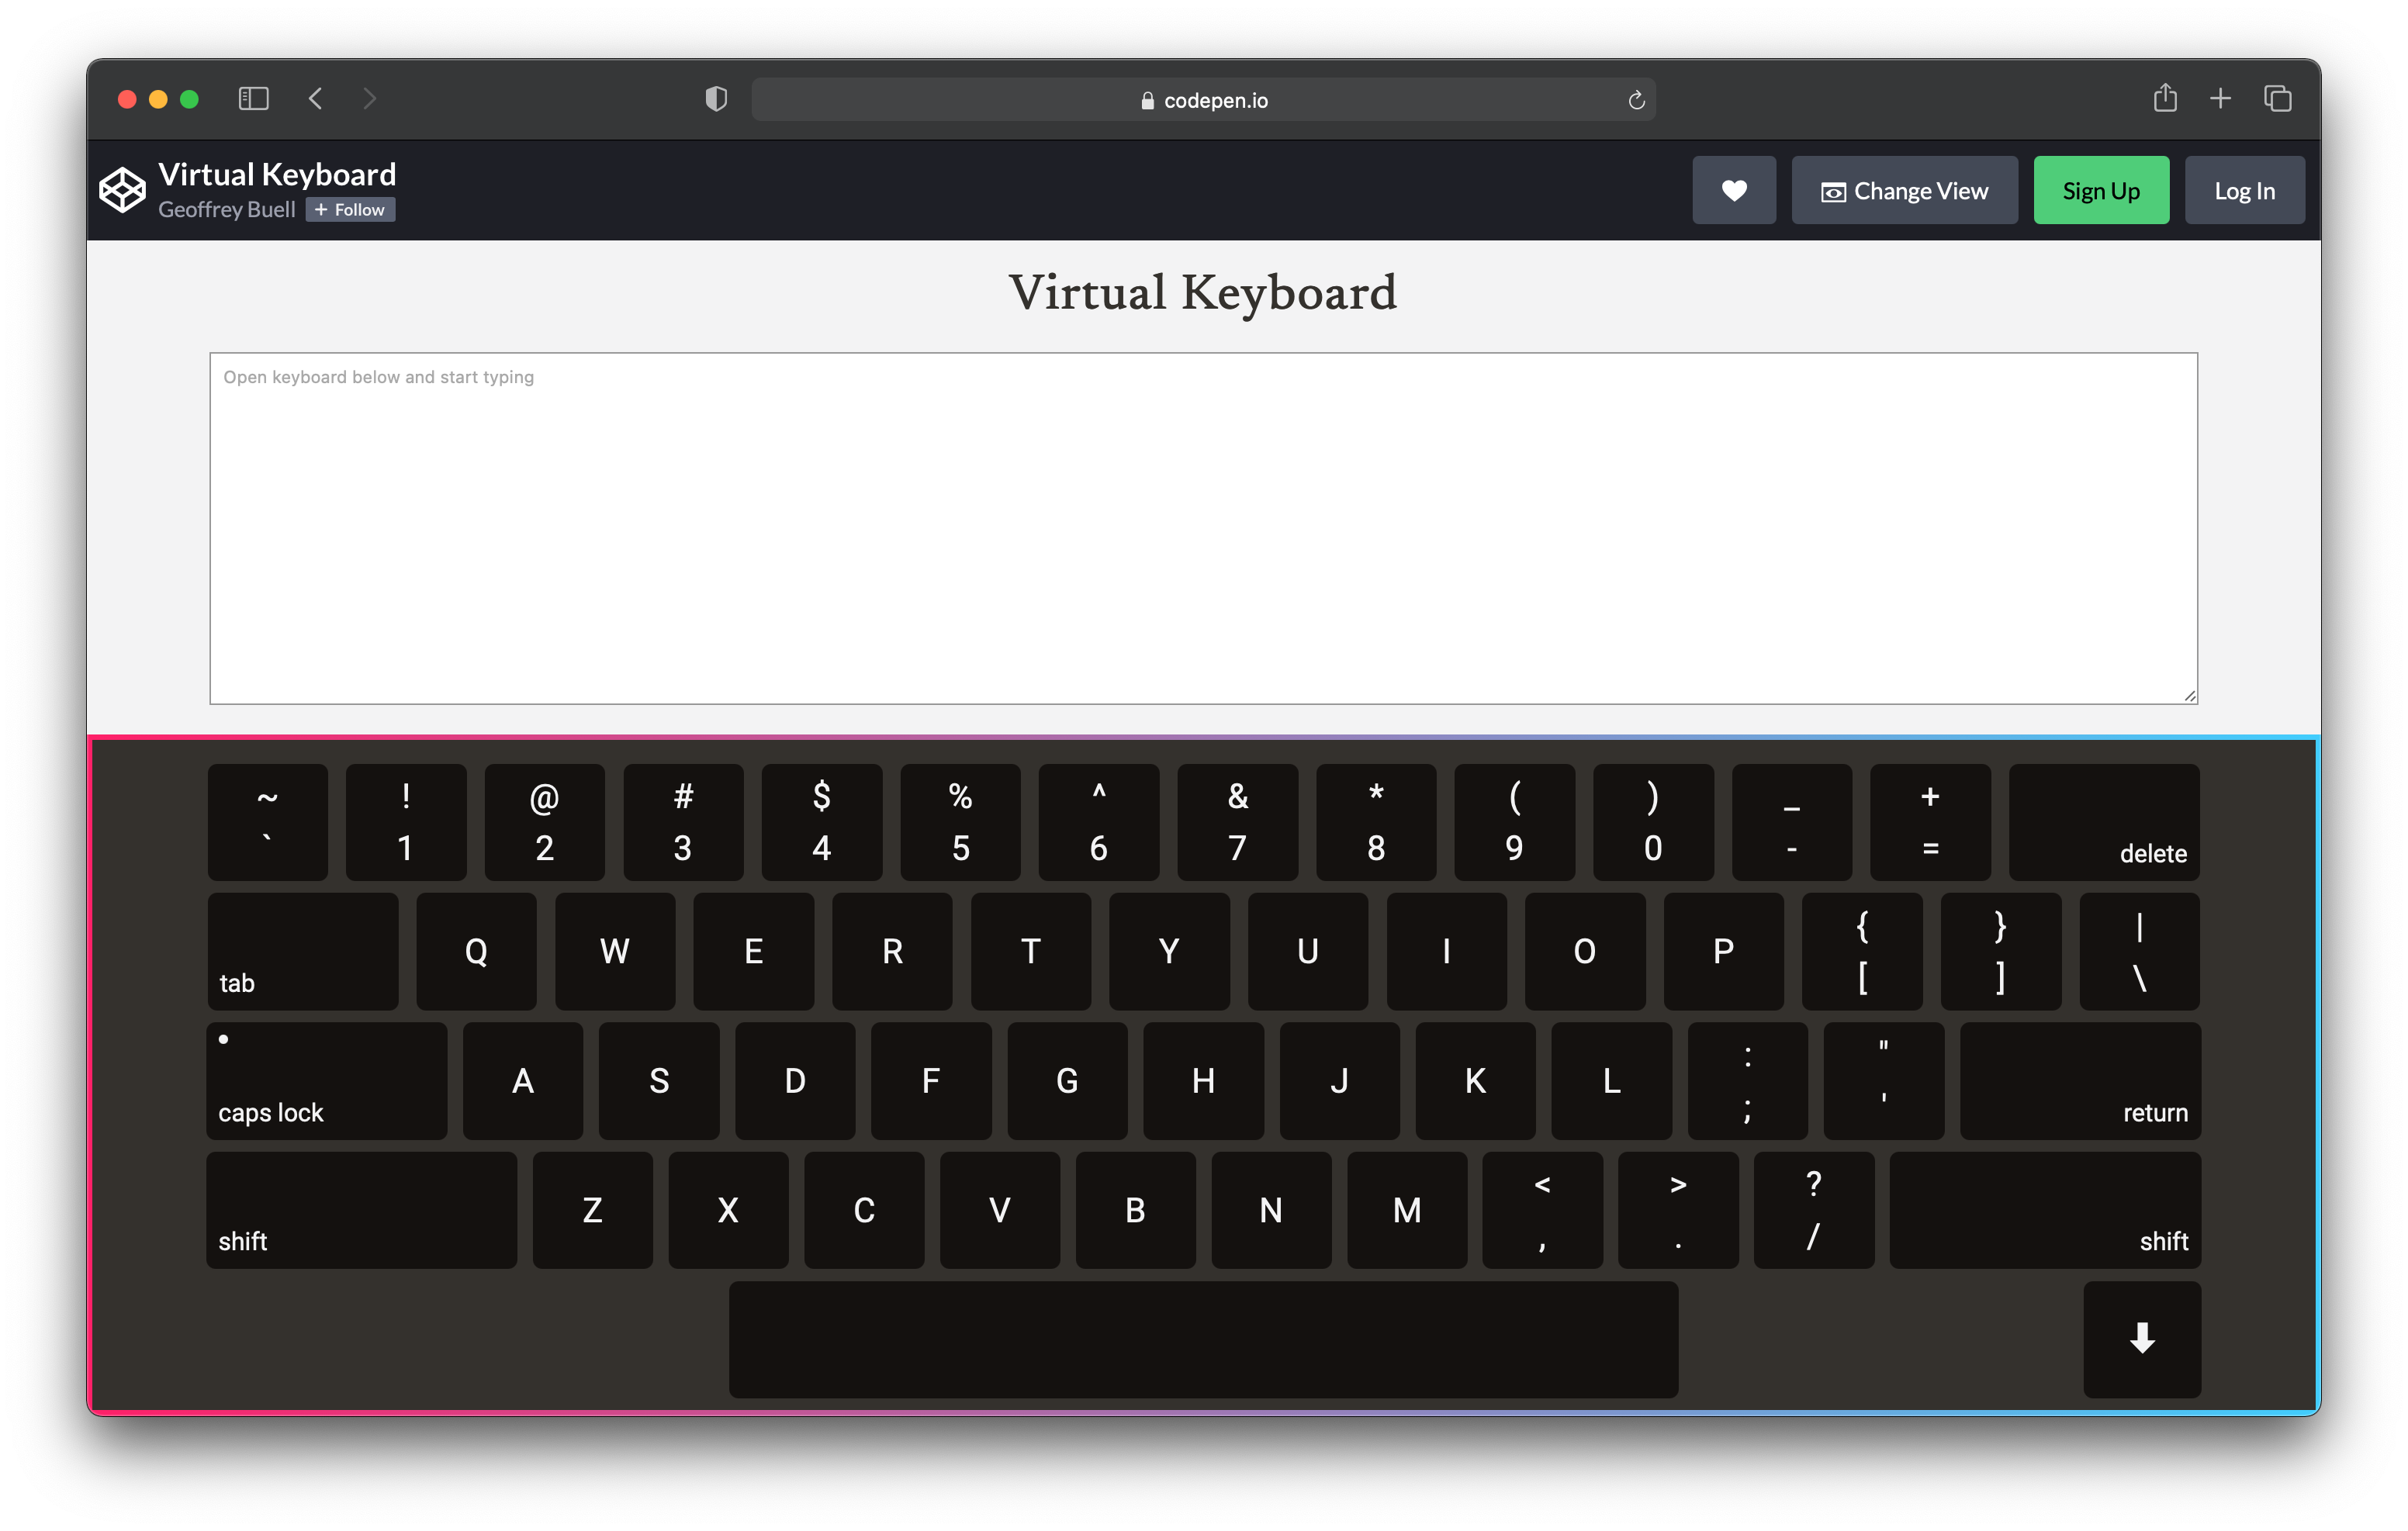
Task: Click the page reload icon in address bar
Action: (1636, 100)
